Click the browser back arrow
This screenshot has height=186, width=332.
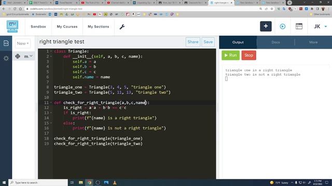pyautogui.click(x=4, y=9)
